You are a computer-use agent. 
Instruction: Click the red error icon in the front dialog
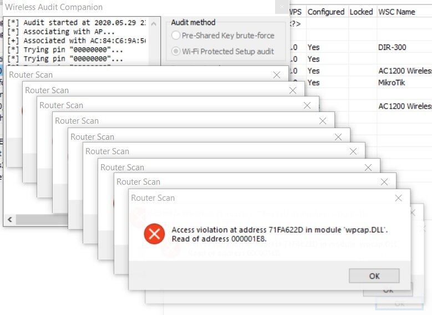[154, 234]
